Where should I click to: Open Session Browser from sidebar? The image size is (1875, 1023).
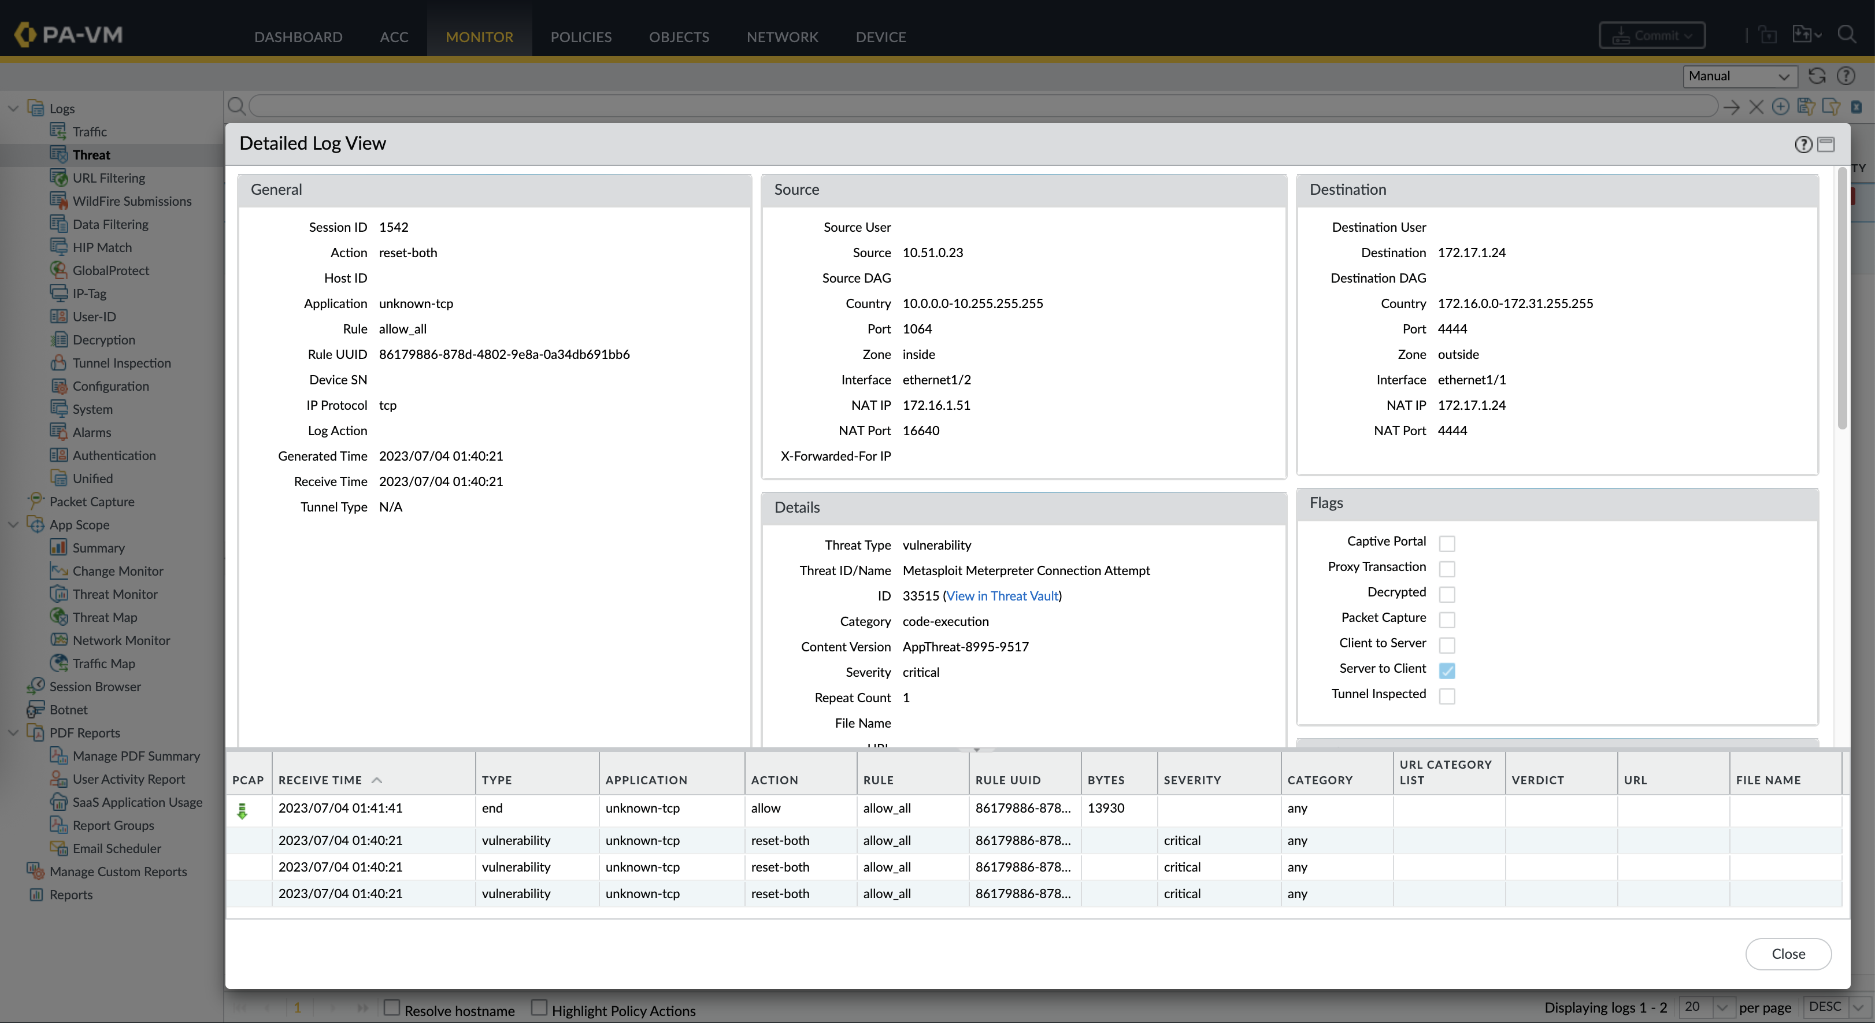point(95,686)
